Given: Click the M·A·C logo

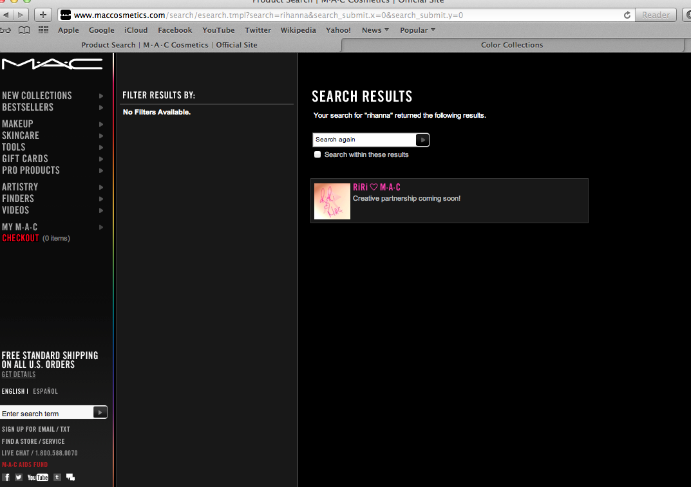Looking at the screenshot, I should click(x=52, y=64).
